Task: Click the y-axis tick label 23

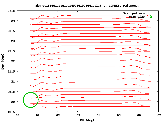Action: pyautogui.click(x=13, y=41)
